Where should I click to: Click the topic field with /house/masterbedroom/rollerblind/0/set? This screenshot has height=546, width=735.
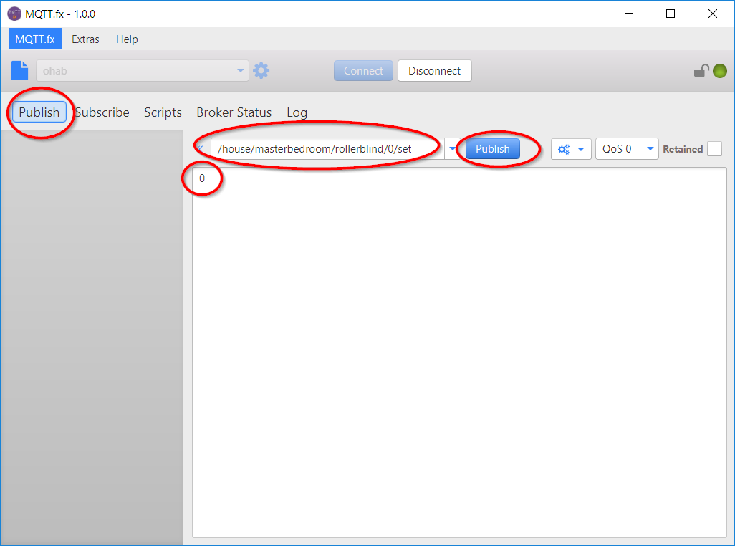[x=327, y=149]
